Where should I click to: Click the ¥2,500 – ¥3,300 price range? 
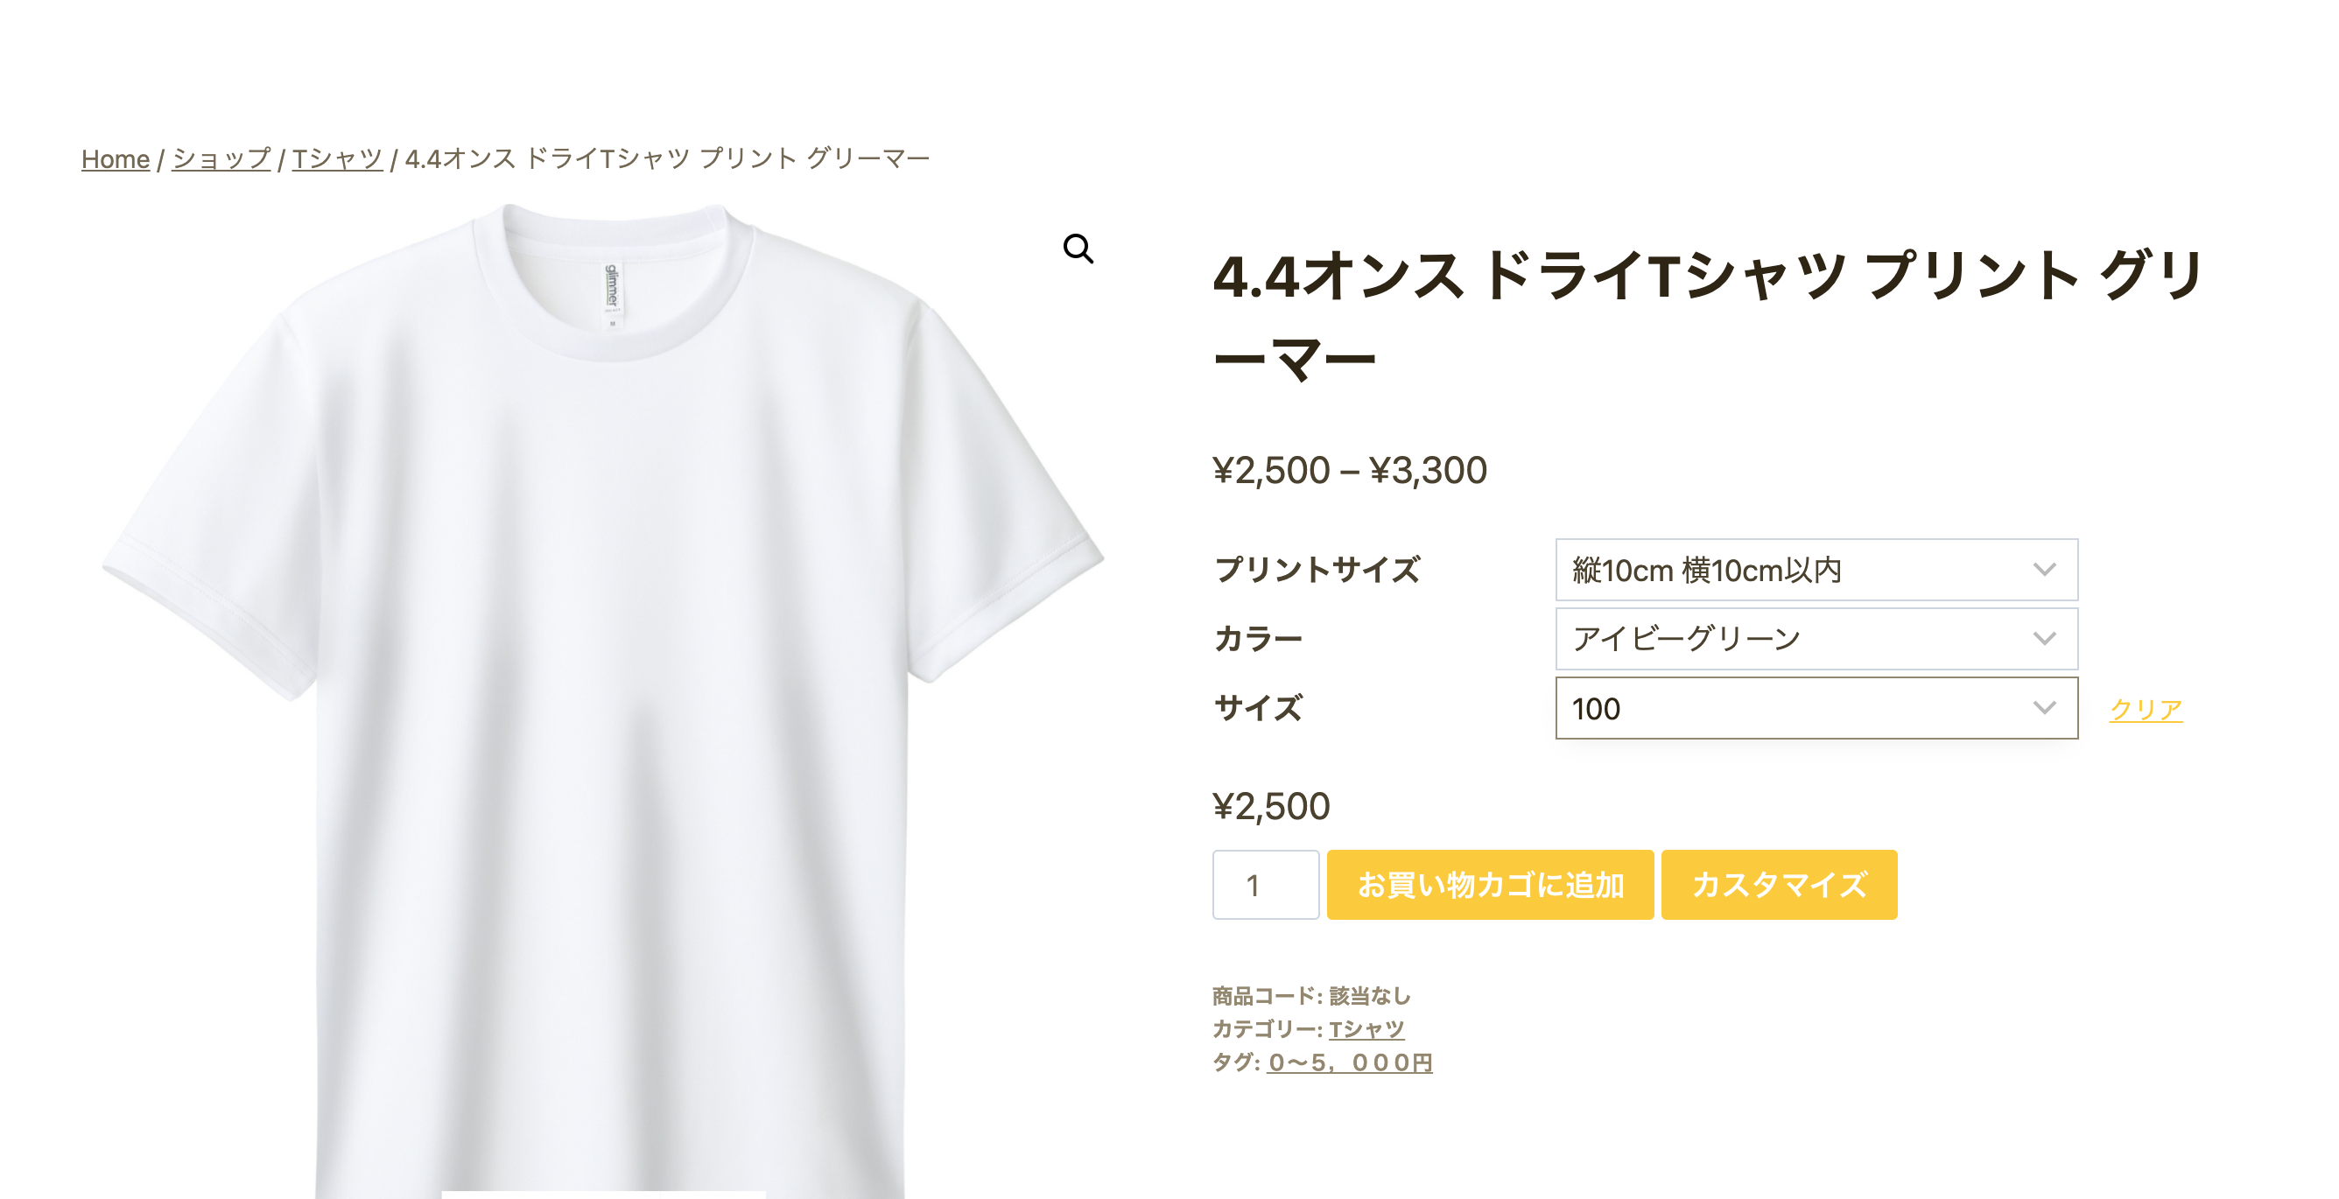1350,470
